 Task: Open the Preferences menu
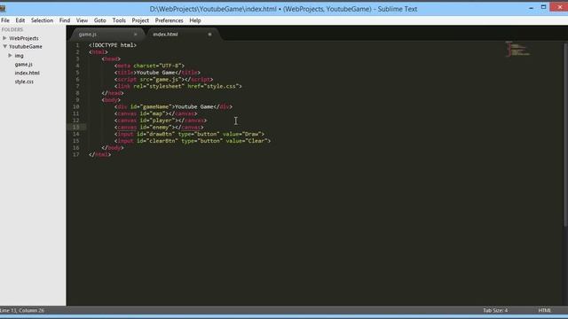point(169,20)
